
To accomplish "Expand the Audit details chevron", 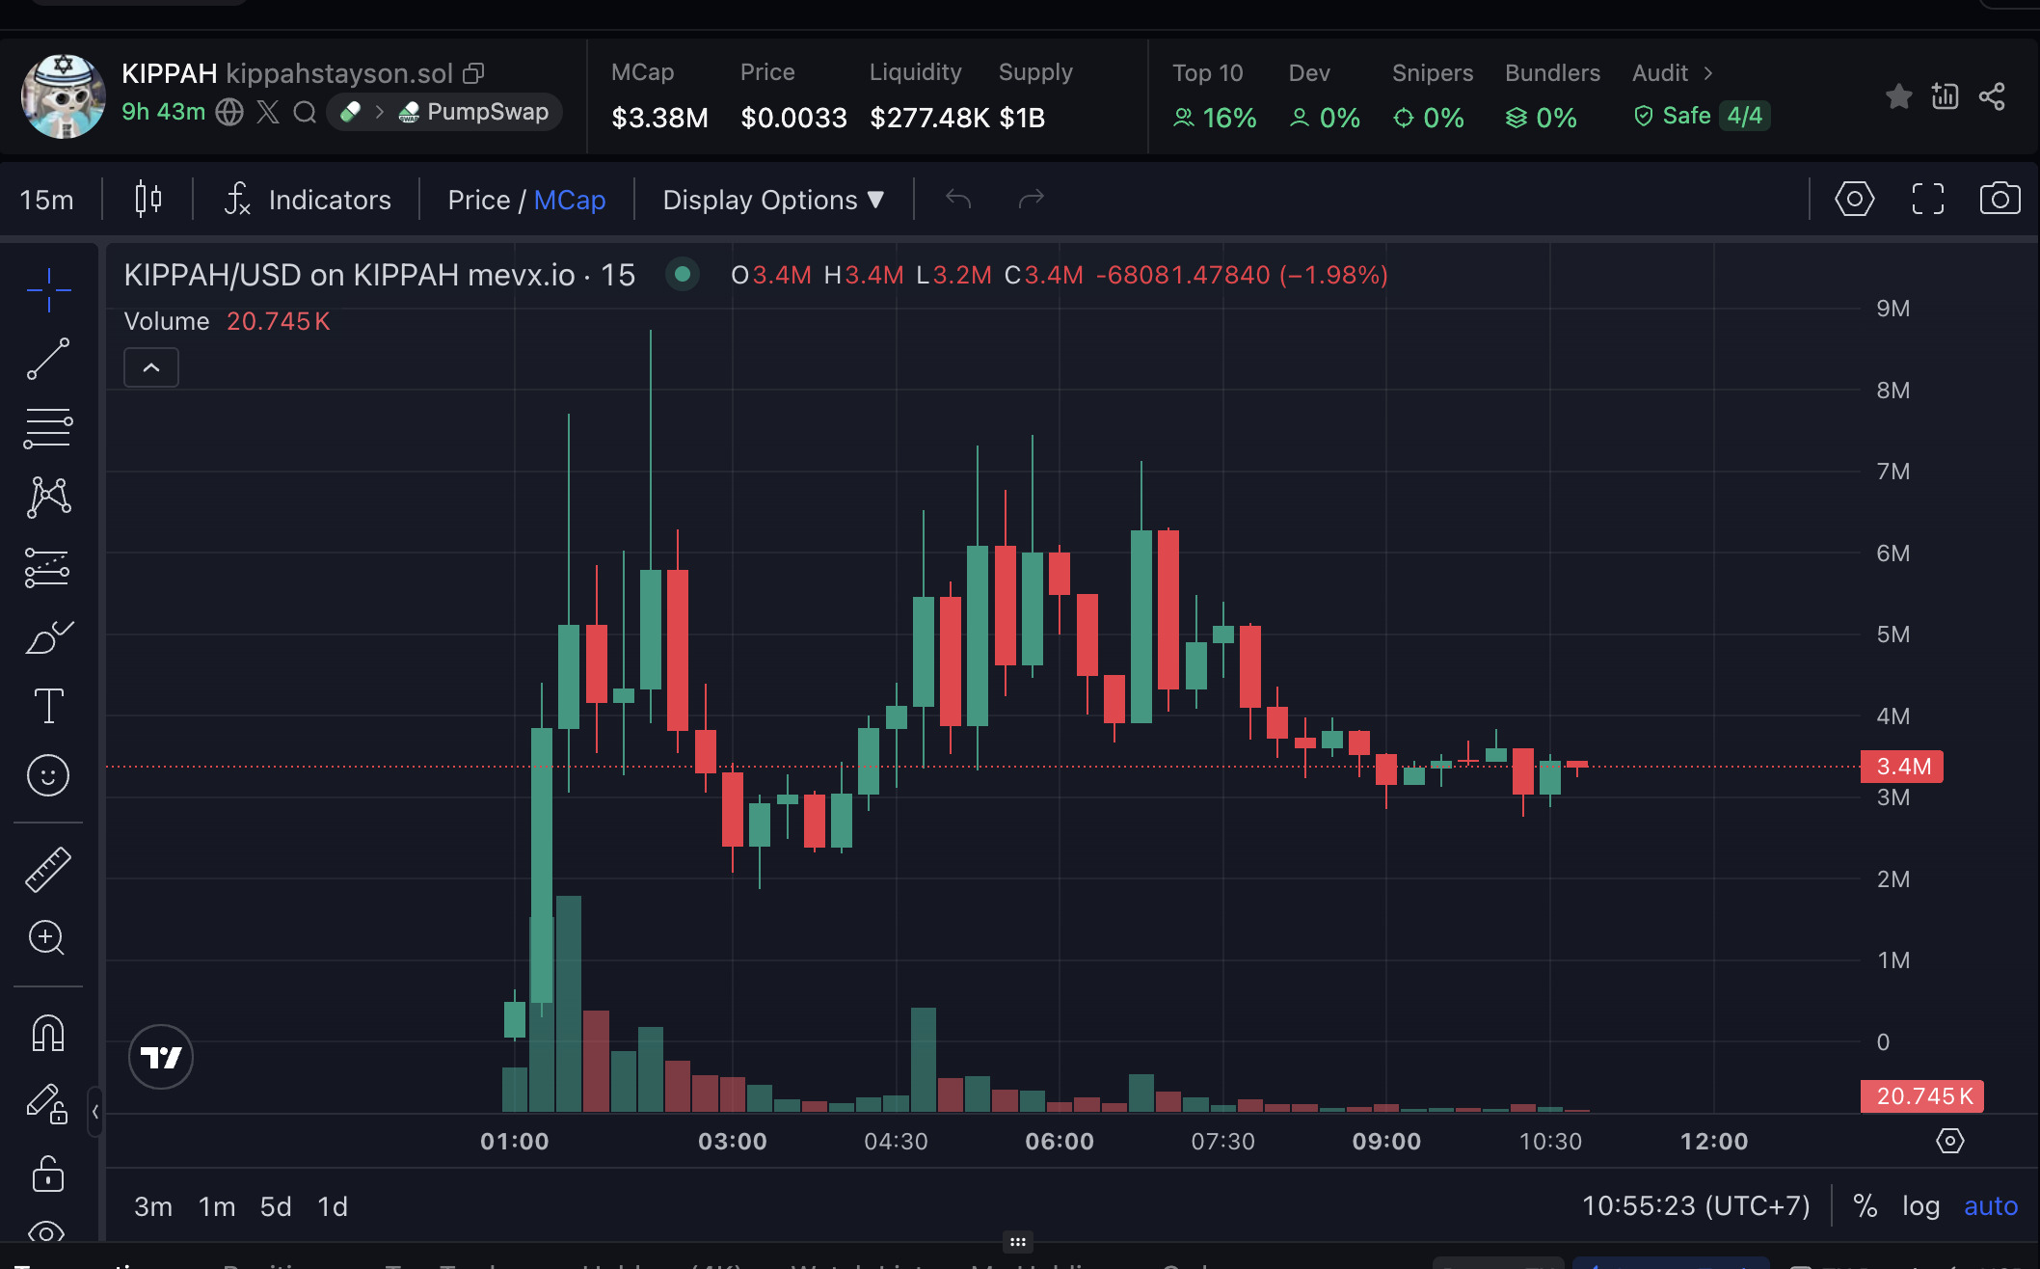I will pos(1707,73).
